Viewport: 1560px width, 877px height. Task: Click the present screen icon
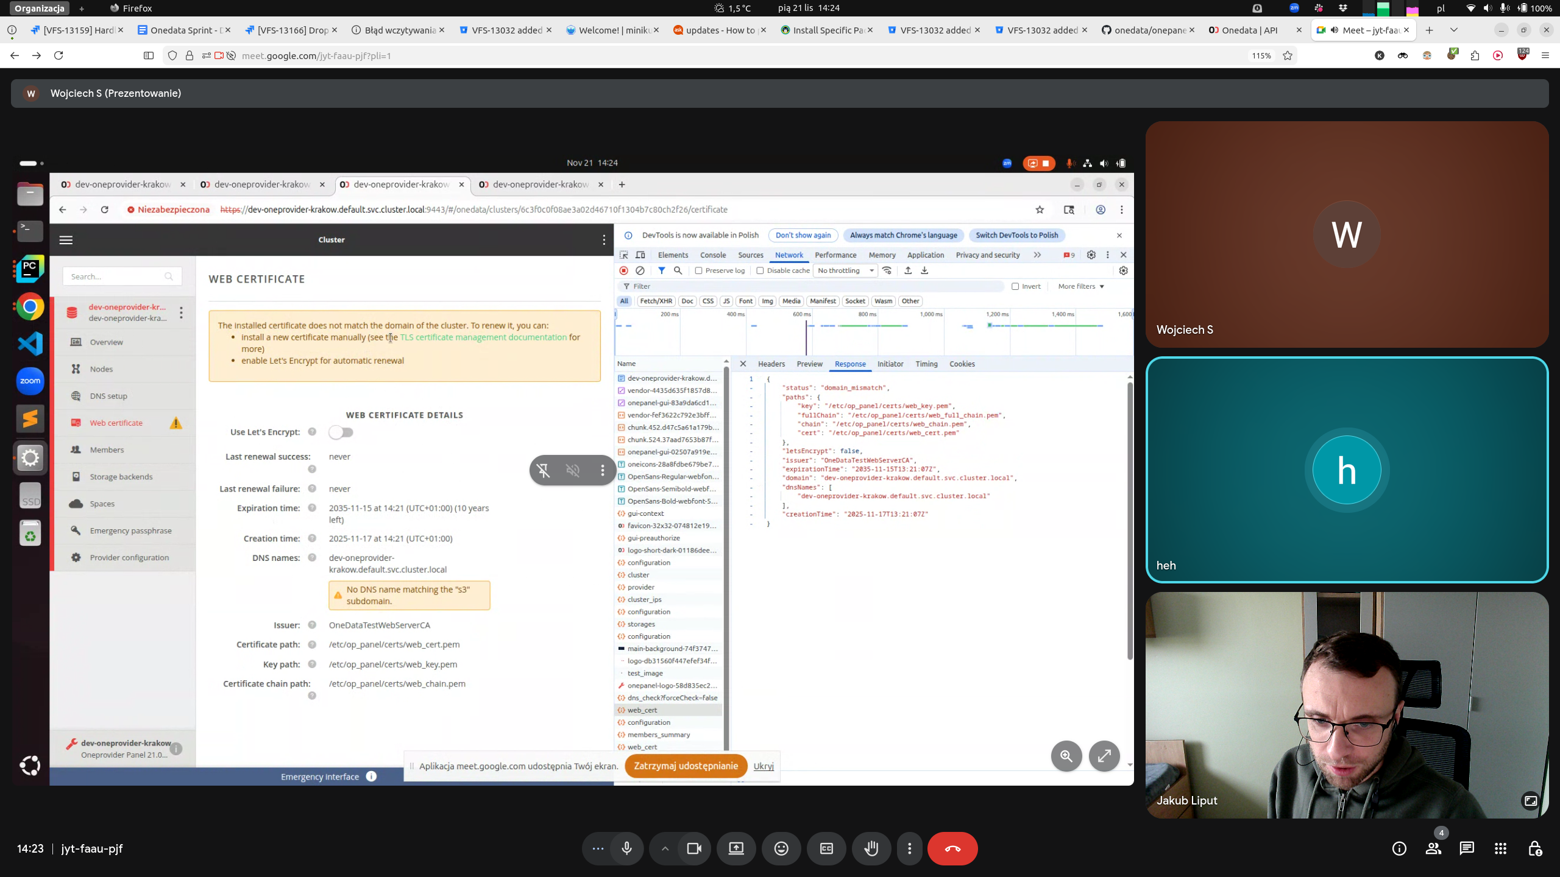tap(736, 848)
